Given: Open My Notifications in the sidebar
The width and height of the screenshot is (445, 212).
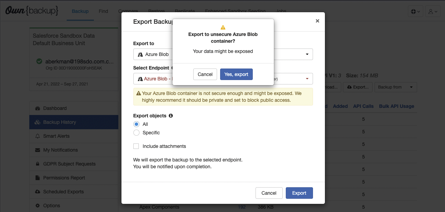Looking at the screenshot, I should tap(74, 150).
